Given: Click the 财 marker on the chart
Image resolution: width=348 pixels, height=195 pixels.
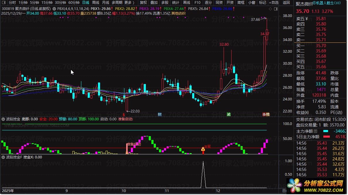Looking at the screenshot, I should (x=160, y=114).
